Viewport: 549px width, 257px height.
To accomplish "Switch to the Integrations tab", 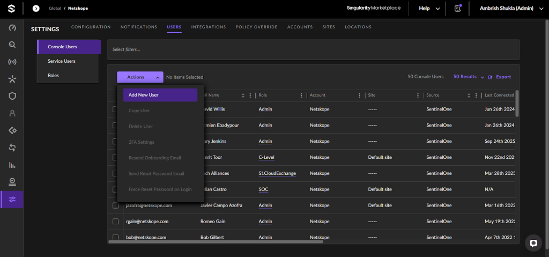I will 209,27.
